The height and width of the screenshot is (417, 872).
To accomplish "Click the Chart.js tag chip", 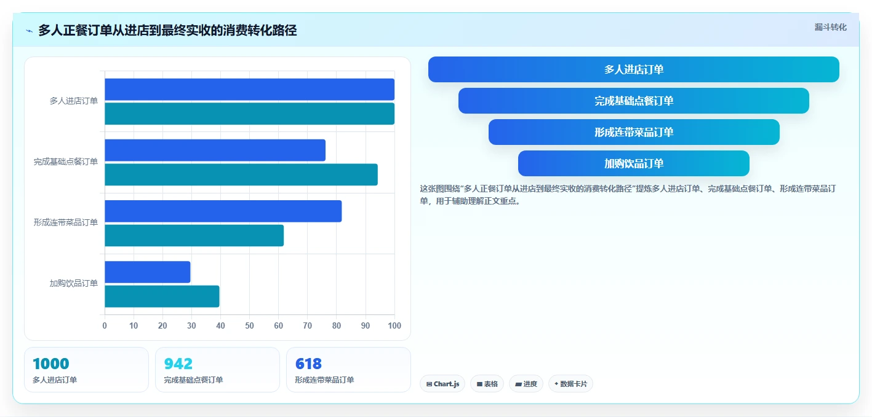I will pos(442,384).
